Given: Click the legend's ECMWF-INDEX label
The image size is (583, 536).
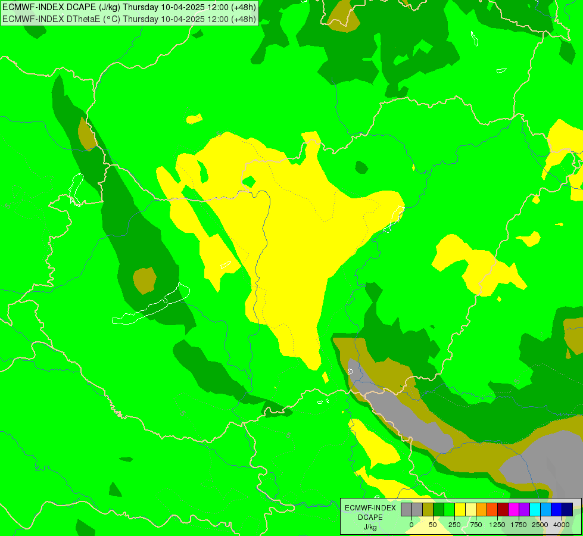Looking at the screenshot, I should point(370,508).
